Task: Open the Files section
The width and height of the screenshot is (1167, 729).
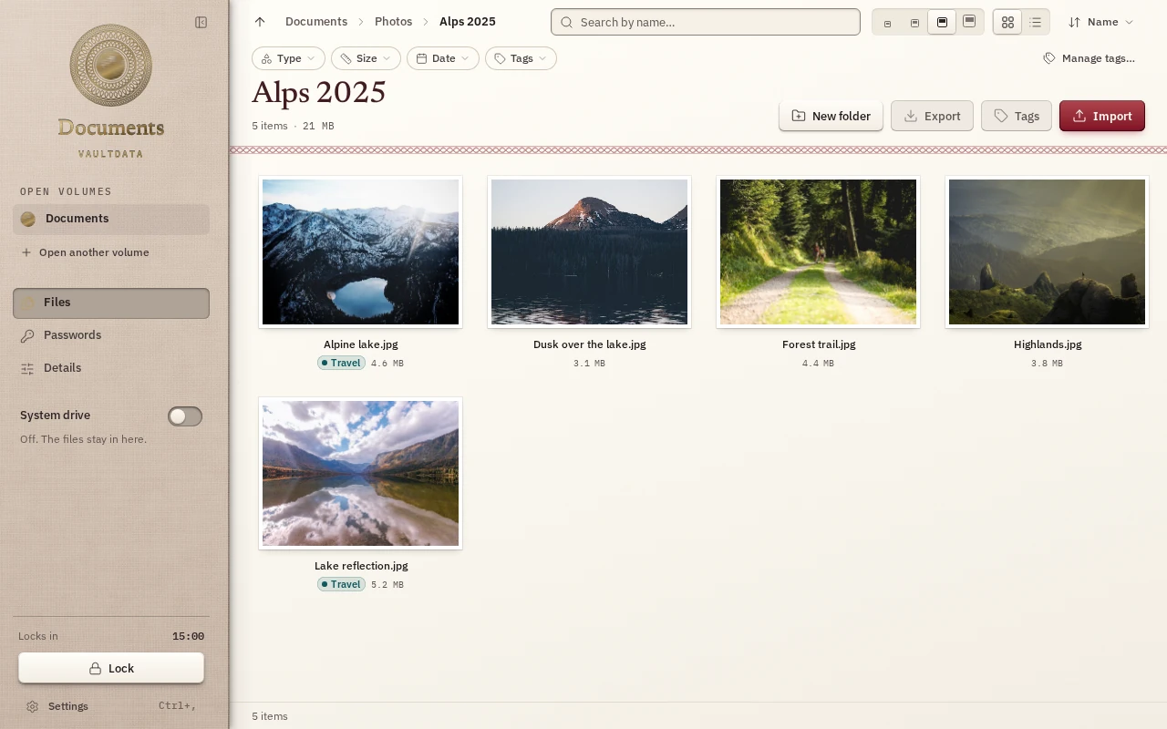Action: pos(111,303)
